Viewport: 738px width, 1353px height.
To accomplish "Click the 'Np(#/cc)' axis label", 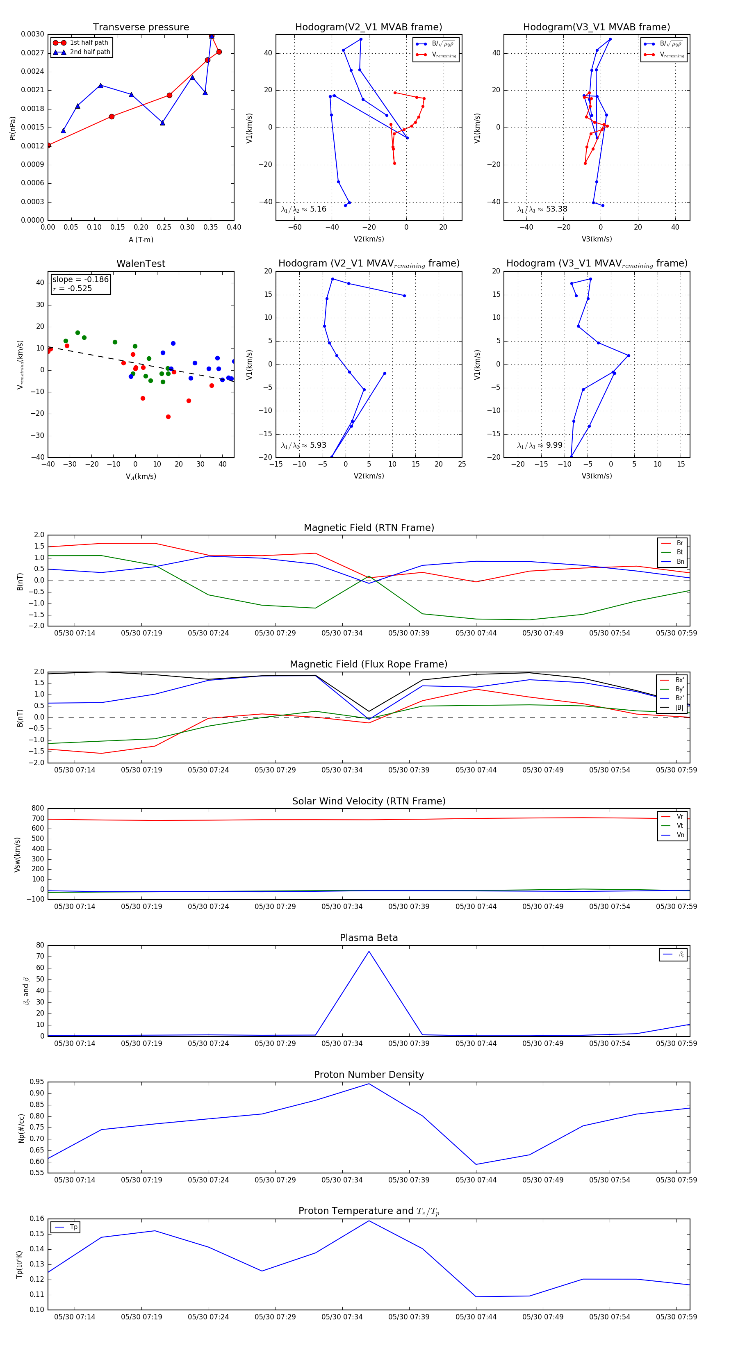I will click(21, 1127).
